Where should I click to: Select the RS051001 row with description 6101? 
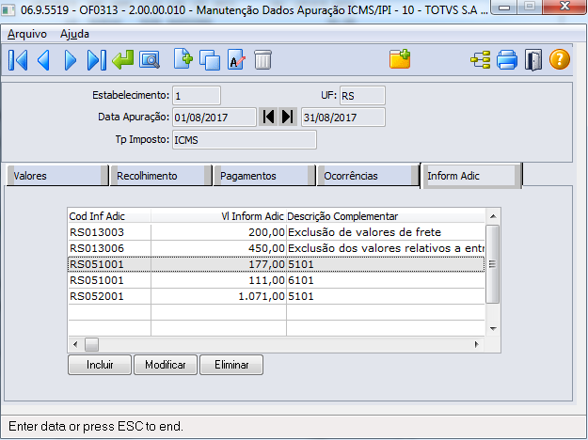tap(277, 280)
